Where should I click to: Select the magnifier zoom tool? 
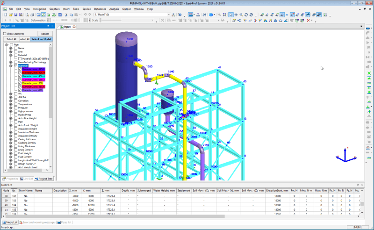[x=241, y=15]
